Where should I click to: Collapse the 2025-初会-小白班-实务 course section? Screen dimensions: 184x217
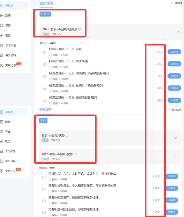pos(176,156)
